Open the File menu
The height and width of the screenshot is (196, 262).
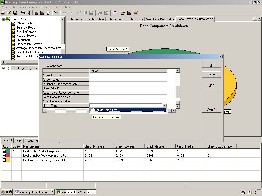[x=4, y=7]
